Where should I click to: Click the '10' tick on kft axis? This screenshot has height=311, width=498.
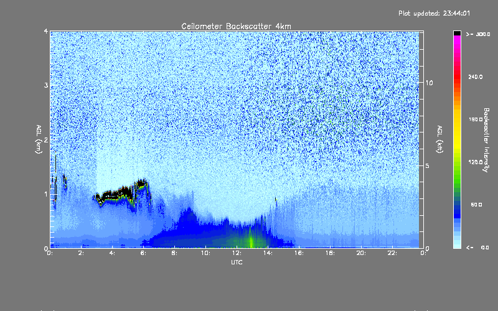pyautogui.click(x=429, y=83)
